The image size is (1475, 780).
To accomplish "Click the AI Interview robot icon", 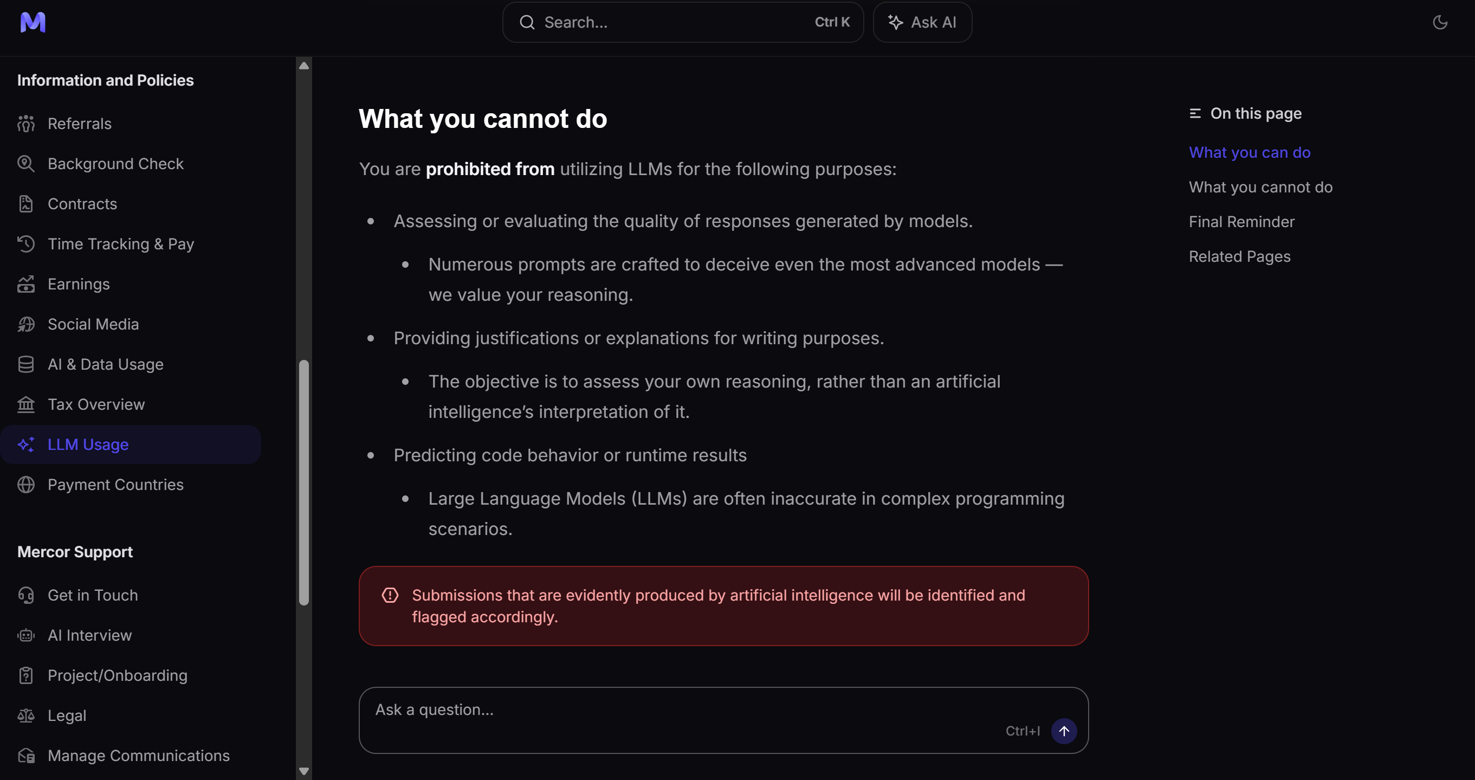I will pos(26,635).
